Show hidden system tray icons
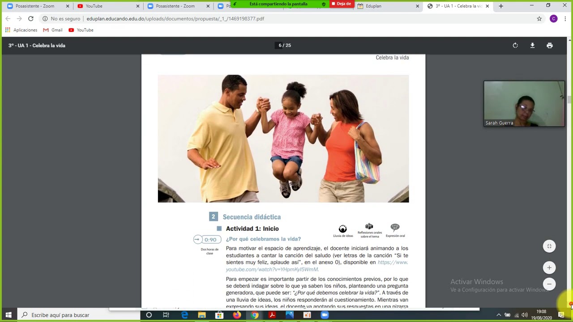The height and width of the screenshot is (322, 573). pyautogui.click(x=499, y=315)
